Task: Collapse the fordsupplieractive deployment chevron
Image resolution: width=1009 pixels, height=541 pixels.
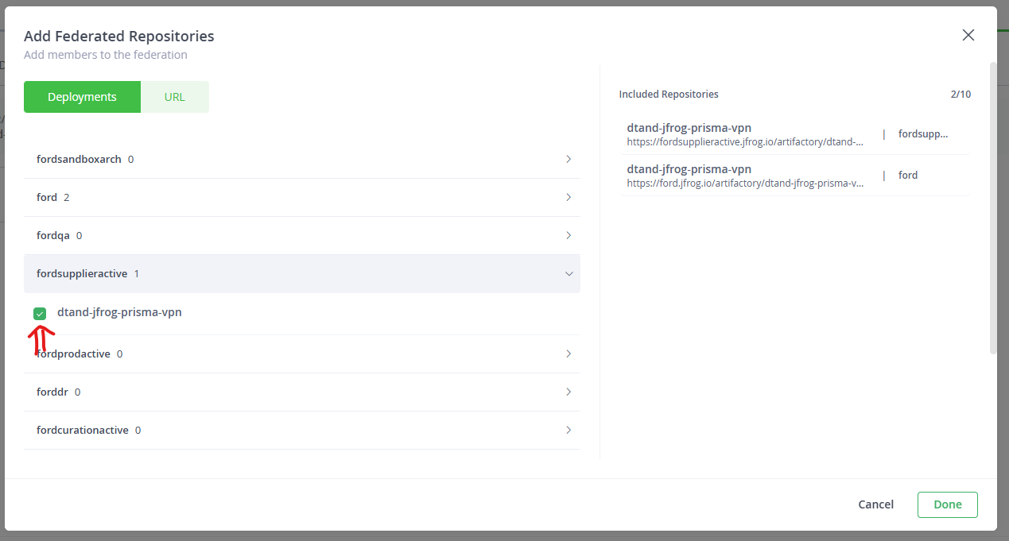Action: click(569, 273)
